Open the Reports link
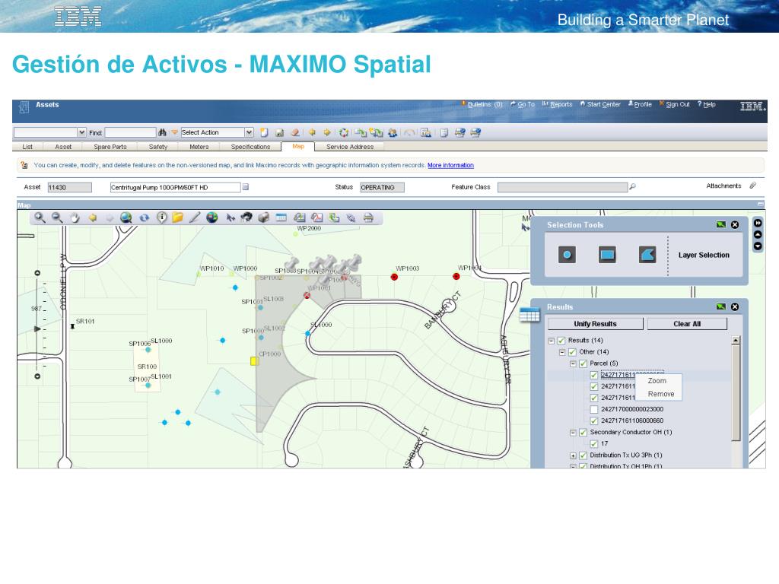Viewport: 779px width, 584px height. (561, 104)
